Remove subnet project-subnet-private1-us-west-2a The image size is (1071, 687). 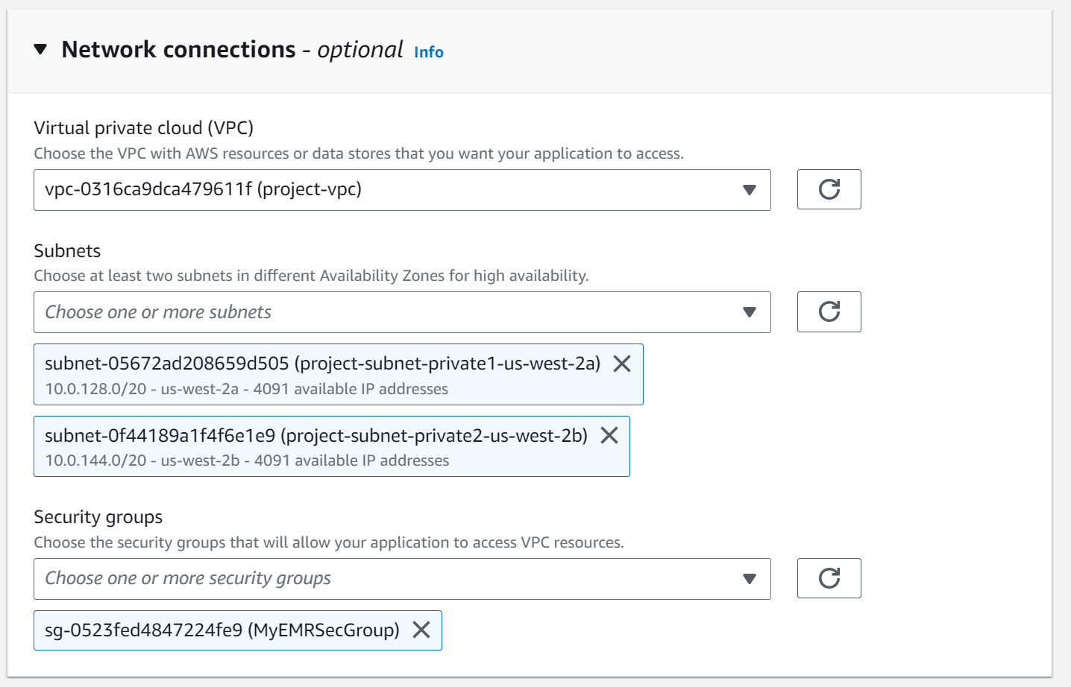[622, 364]
